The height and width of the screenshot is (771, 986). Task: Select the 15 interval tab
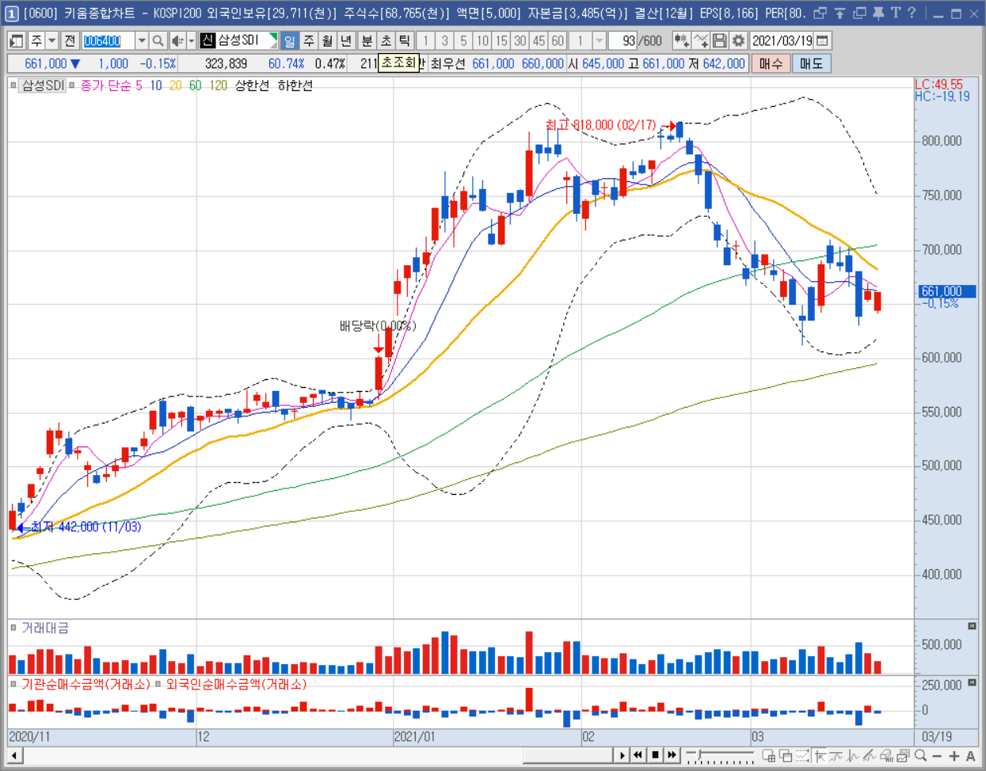[501, 40]
